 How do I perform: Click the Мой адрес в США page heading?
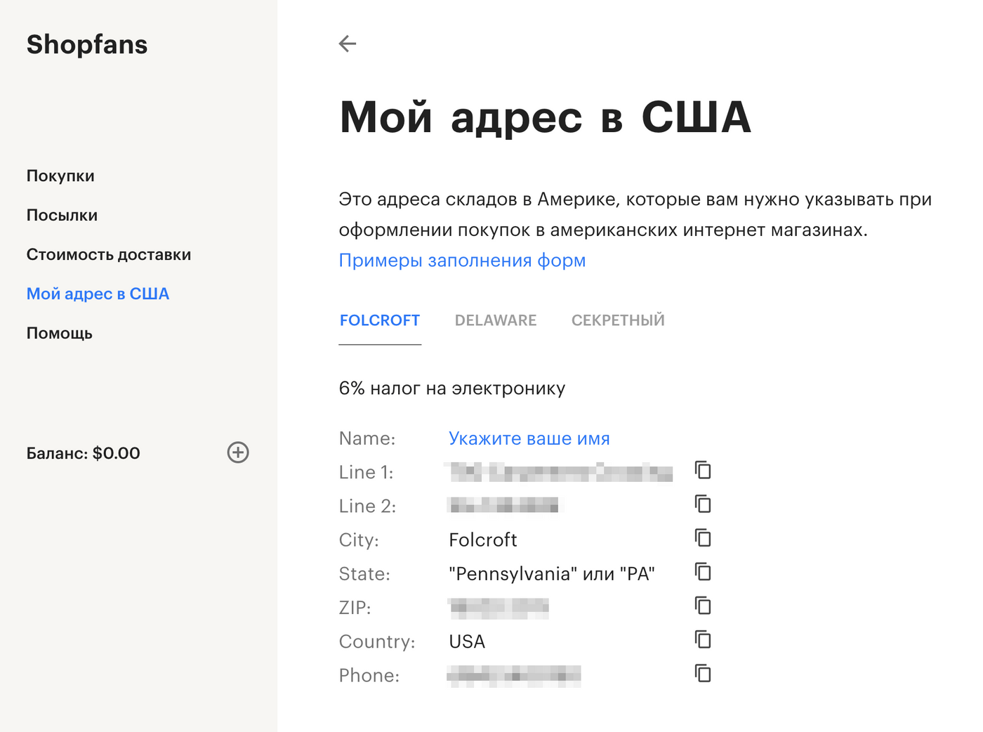coord(546,117)
